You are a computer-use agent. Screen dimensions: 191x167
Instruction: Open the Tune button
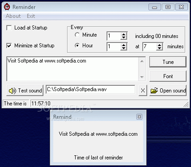click(168, 62)
